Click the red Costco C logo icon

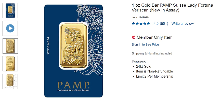click(133, 37)
